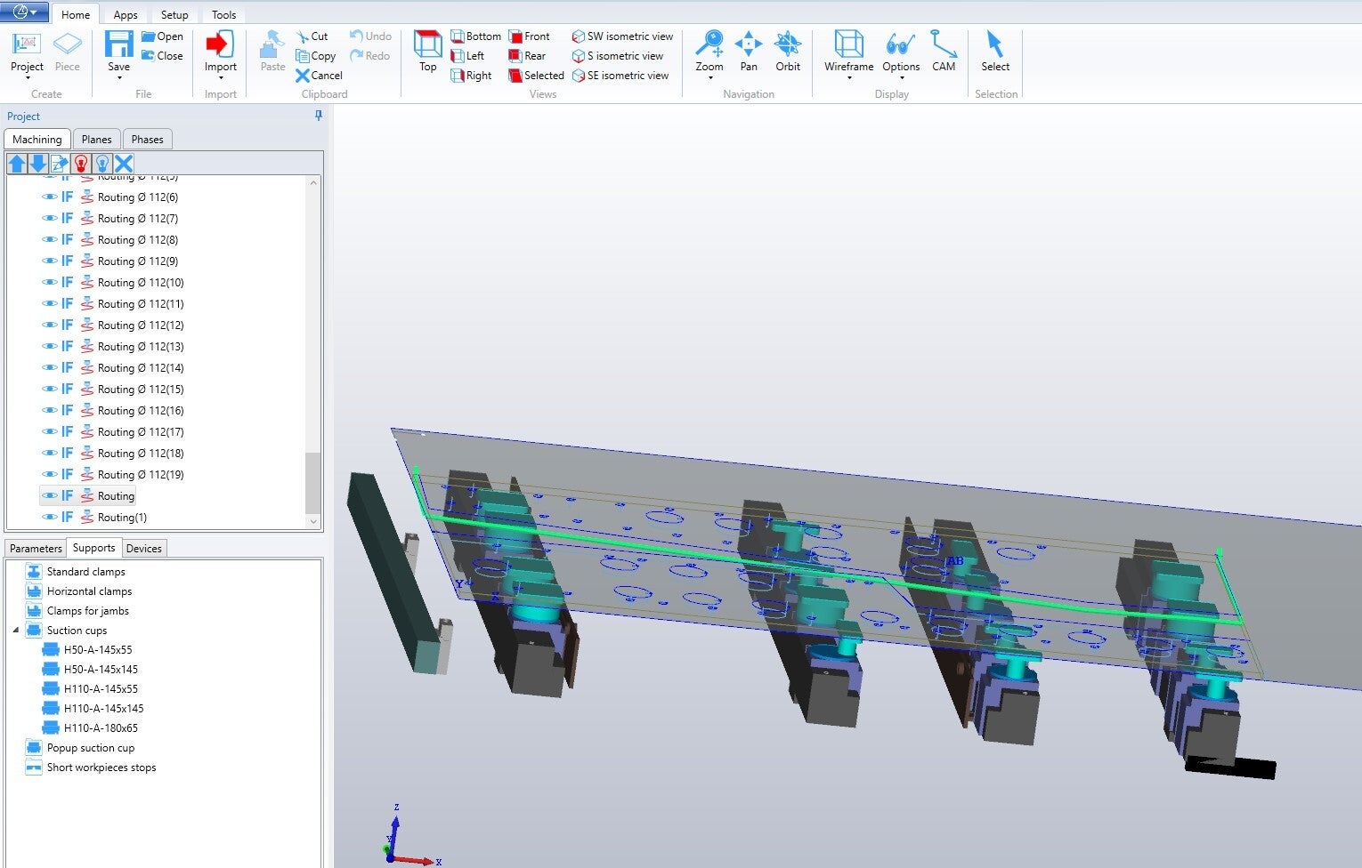Switch to the Phases tab
The width and height of the screenshot is (1362, 868).
147,140
